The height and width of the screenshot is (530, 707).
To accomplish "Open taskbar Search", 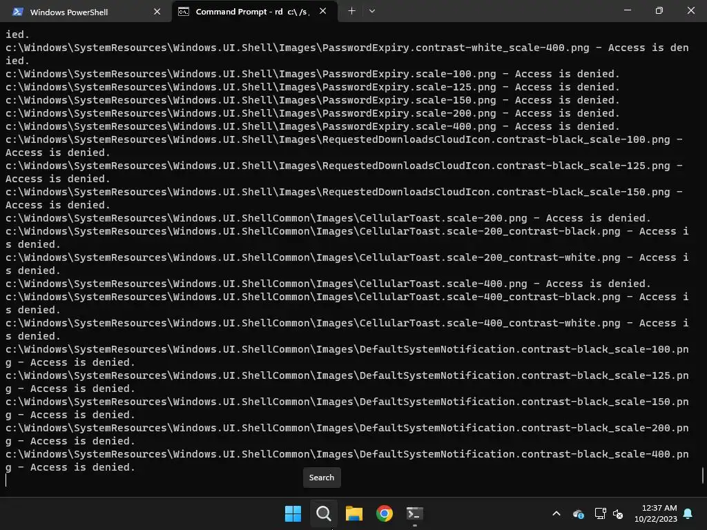I will tap(323, 513).
